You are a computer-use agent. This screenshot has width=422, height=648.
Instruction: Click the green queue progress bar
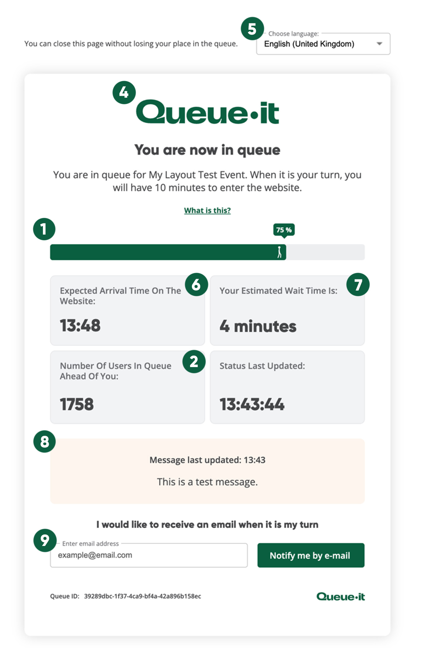(207, 252)
